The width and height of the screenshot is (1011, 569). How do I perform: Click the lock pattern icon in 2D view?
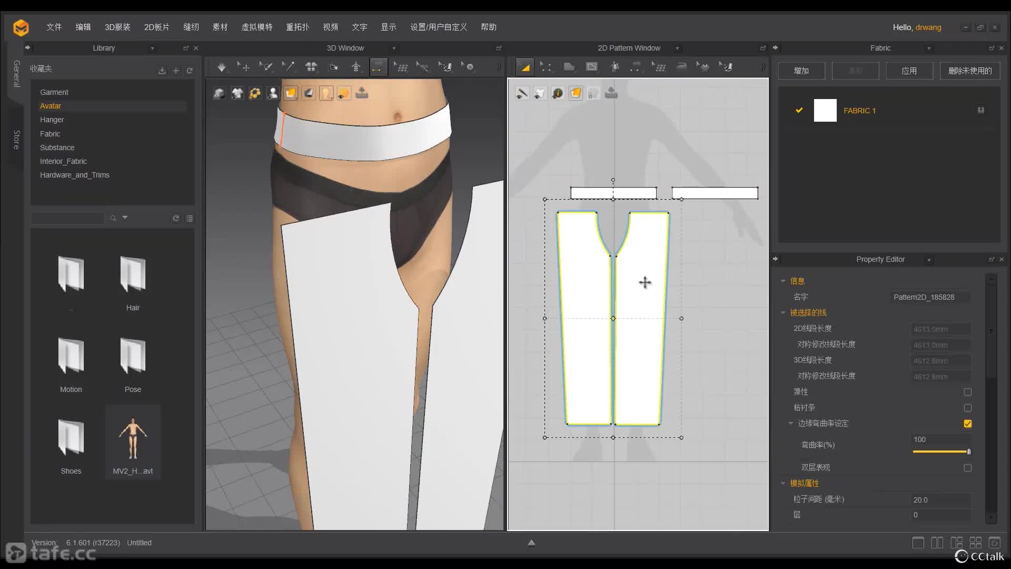coord(593,93)
